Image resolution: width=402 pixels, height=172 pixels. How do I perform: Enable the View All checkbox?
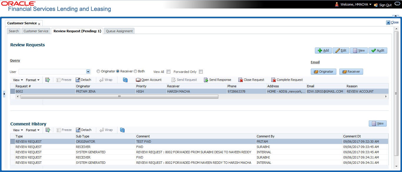coord(169,71)
